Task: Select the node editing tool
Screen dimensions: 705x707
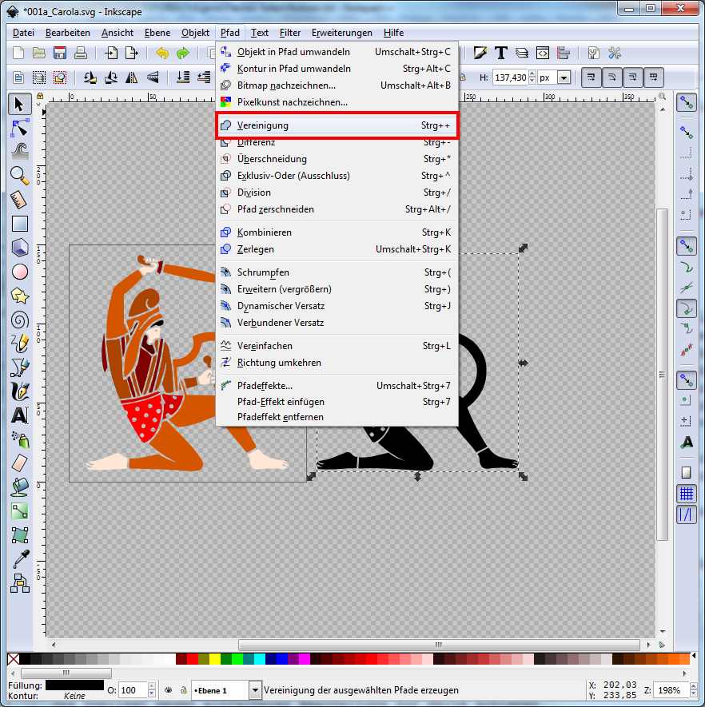Action: [19, 129]
